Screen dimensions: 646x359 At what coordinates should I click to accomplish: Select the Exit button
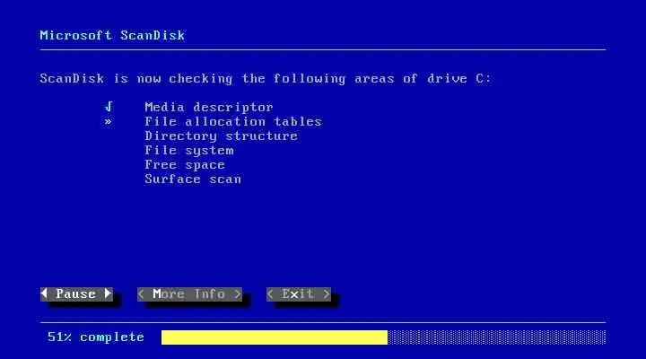click(x=298, y=293)
